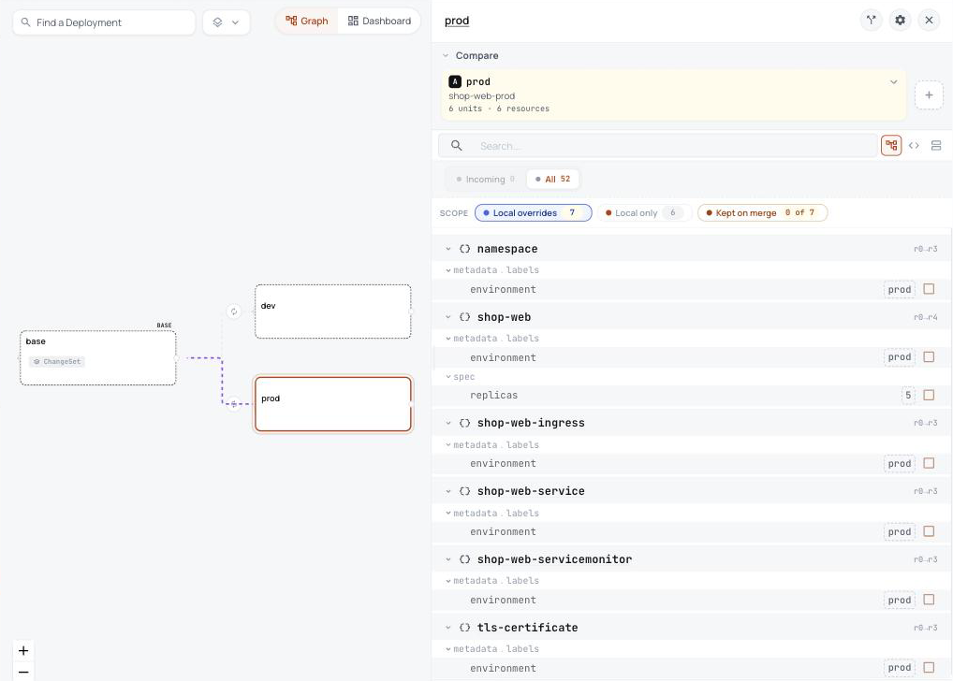The width and height of the screenshot is (953, 681).
Task: Check namespace environment checkbox
Action: (x=929, y=289)
